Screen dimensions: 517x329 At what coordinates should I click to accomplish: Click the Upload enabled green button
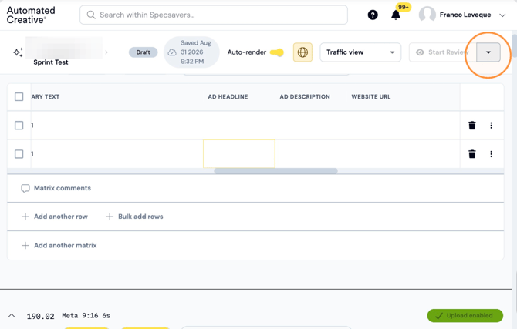pyautogui.click(x=465, y=315)
